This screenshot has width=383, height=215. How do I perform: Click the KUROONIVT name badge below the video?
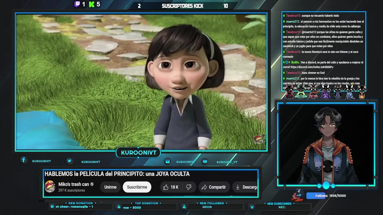139,153
